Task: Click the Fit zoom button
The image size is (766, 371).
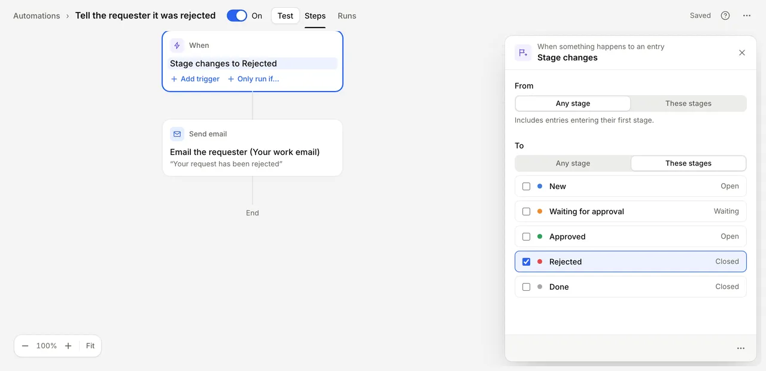Action: coord(90,346)
